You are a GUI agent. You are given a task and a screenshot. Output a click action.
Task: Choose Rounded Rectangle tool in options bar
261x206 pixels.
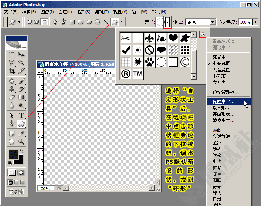pyautogui.click(x=81, y=22)
